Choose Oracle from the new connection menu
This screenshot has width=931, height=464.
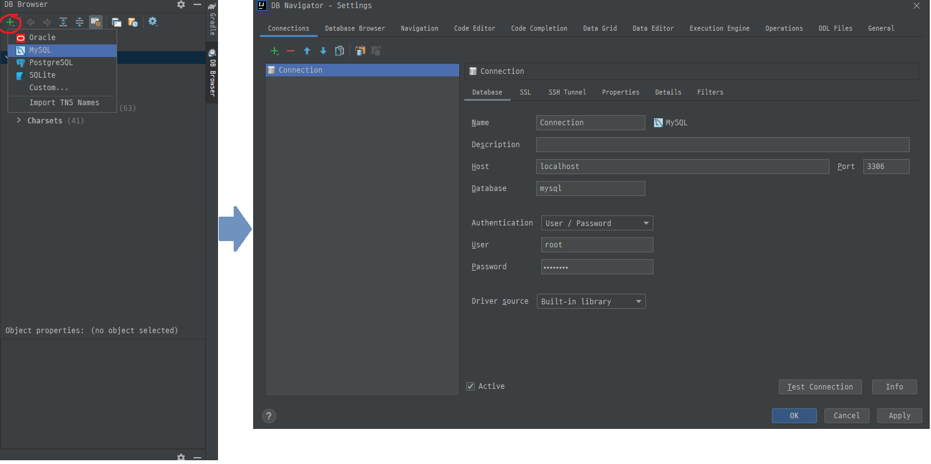pyautogui.click(x=62, y=38)
